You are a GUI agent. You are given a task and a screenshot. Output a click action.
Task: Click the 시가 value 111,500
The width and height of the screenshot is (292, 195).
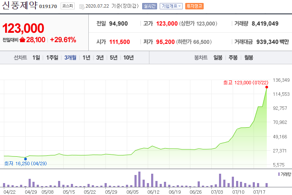pyautogui.click(x=120, y=42)
